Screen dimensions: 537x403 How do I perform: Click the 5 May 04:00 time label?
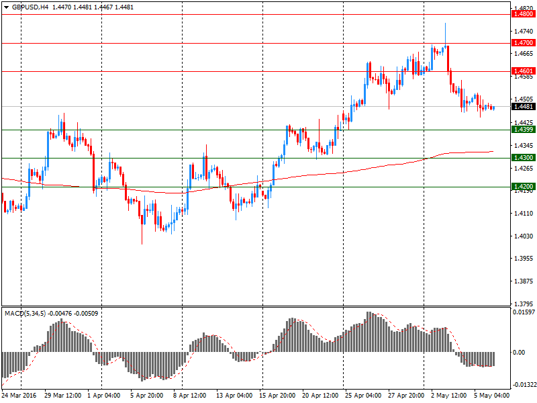(492, 396)
